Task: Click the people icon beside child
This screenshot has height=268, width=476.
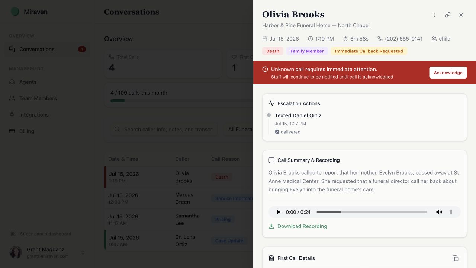Action: 434,39
